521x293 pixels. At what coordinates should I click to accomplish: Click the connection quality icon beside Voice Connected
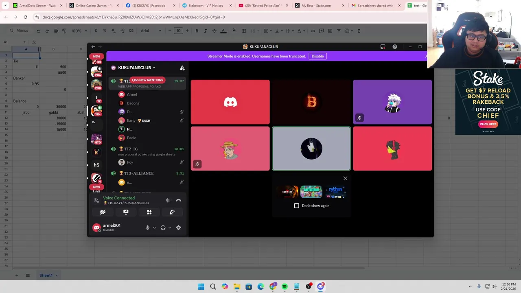point(96,200)
